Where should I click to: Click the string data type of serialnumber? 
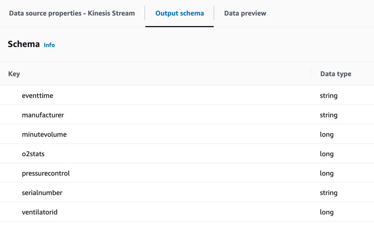(329, 193)
